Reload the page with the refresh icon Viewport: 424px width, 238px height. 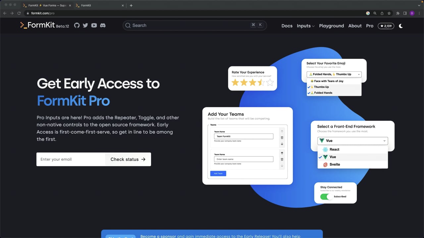(19, 13)
